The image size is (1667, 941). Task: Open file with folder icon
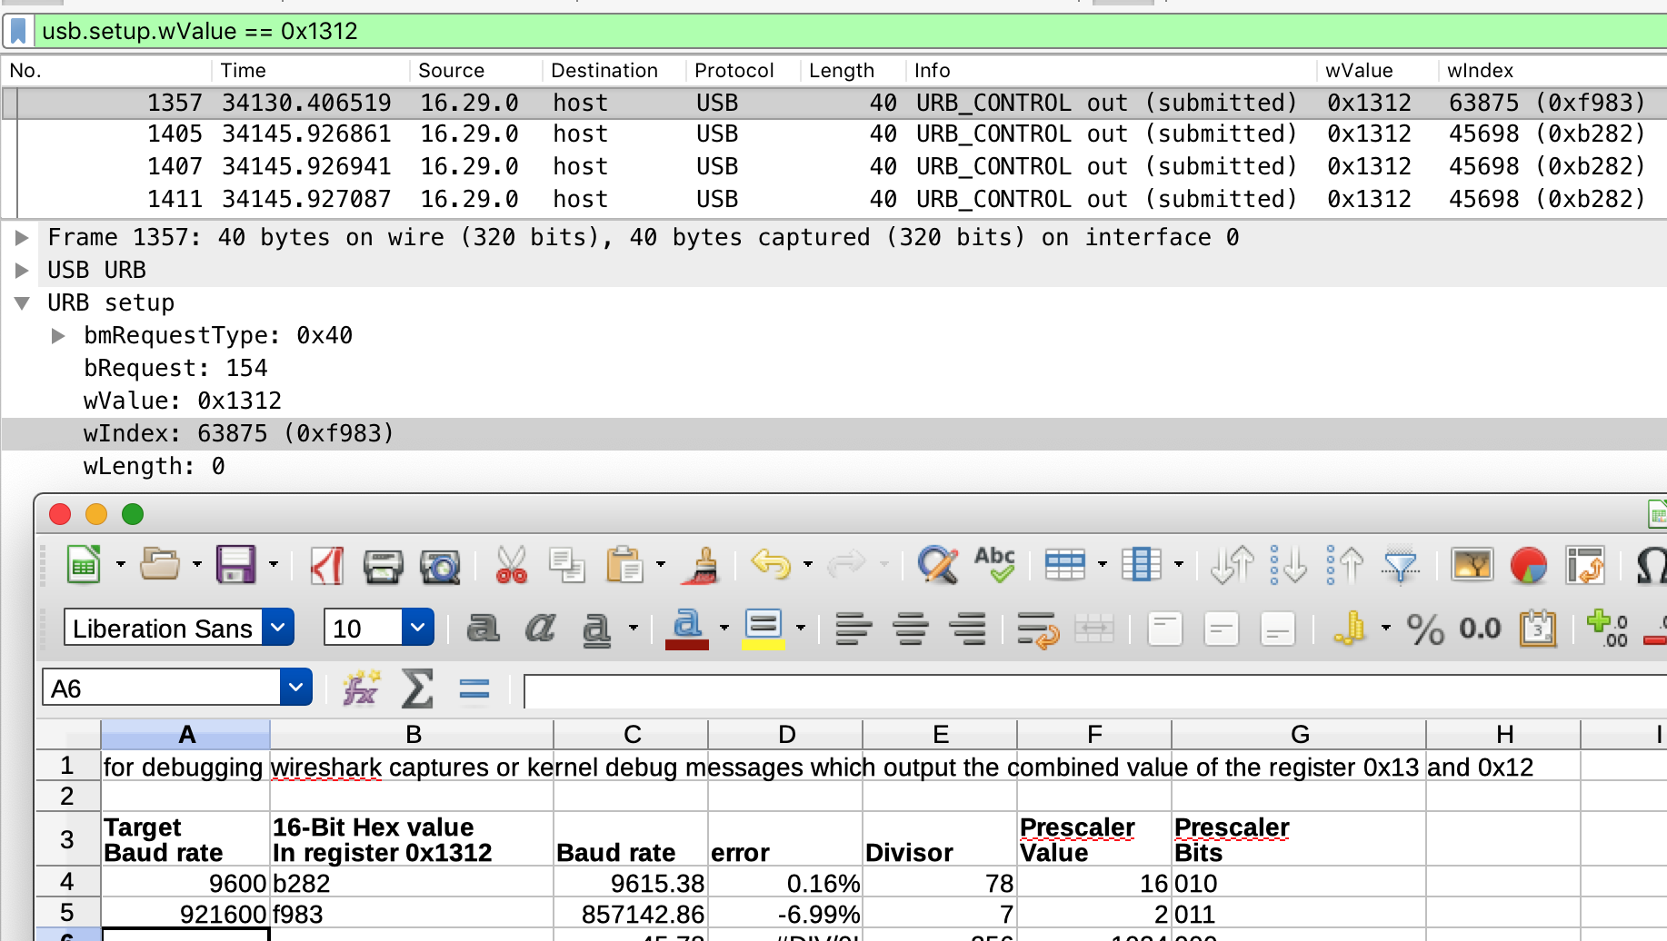(x=160, y=564)
